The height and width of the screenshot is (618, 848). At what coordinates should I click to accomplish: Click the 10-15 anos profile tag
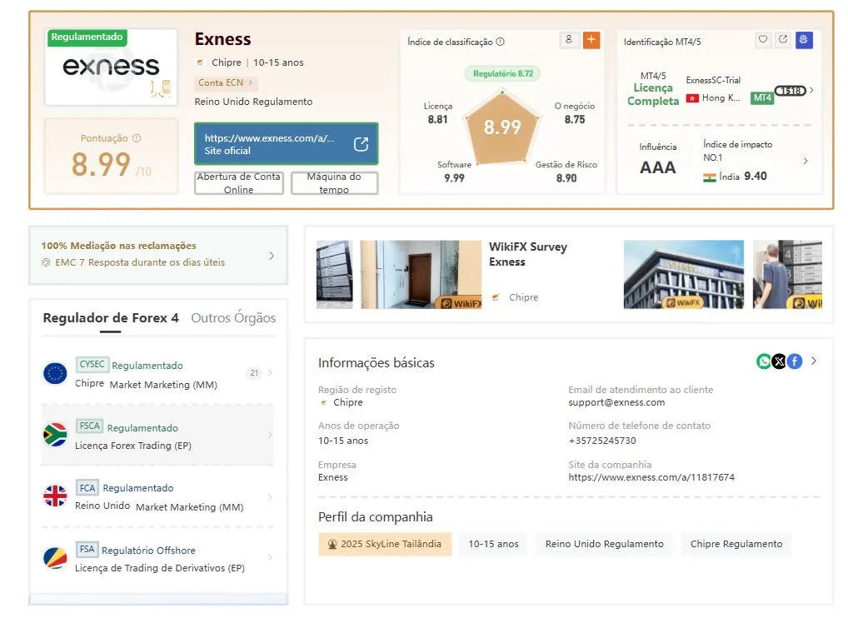click(x=493, y=544)
